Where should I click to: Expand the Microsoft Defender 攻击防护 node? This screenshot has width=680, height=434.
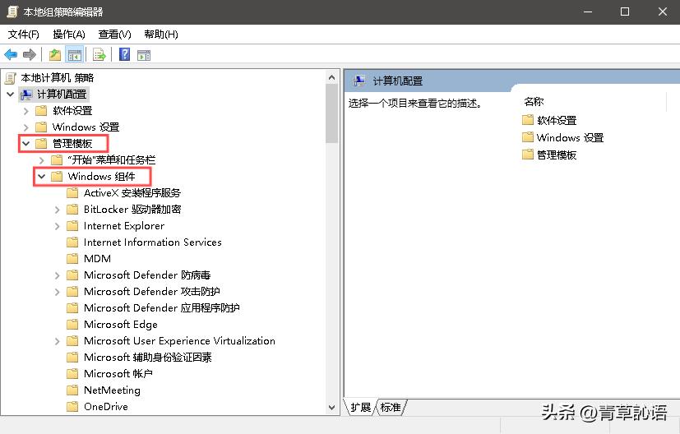(58, 292)
